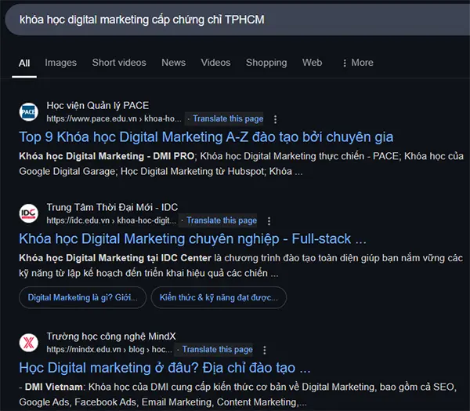
Task: Switch to the Short videos tab
Action: 119,63
